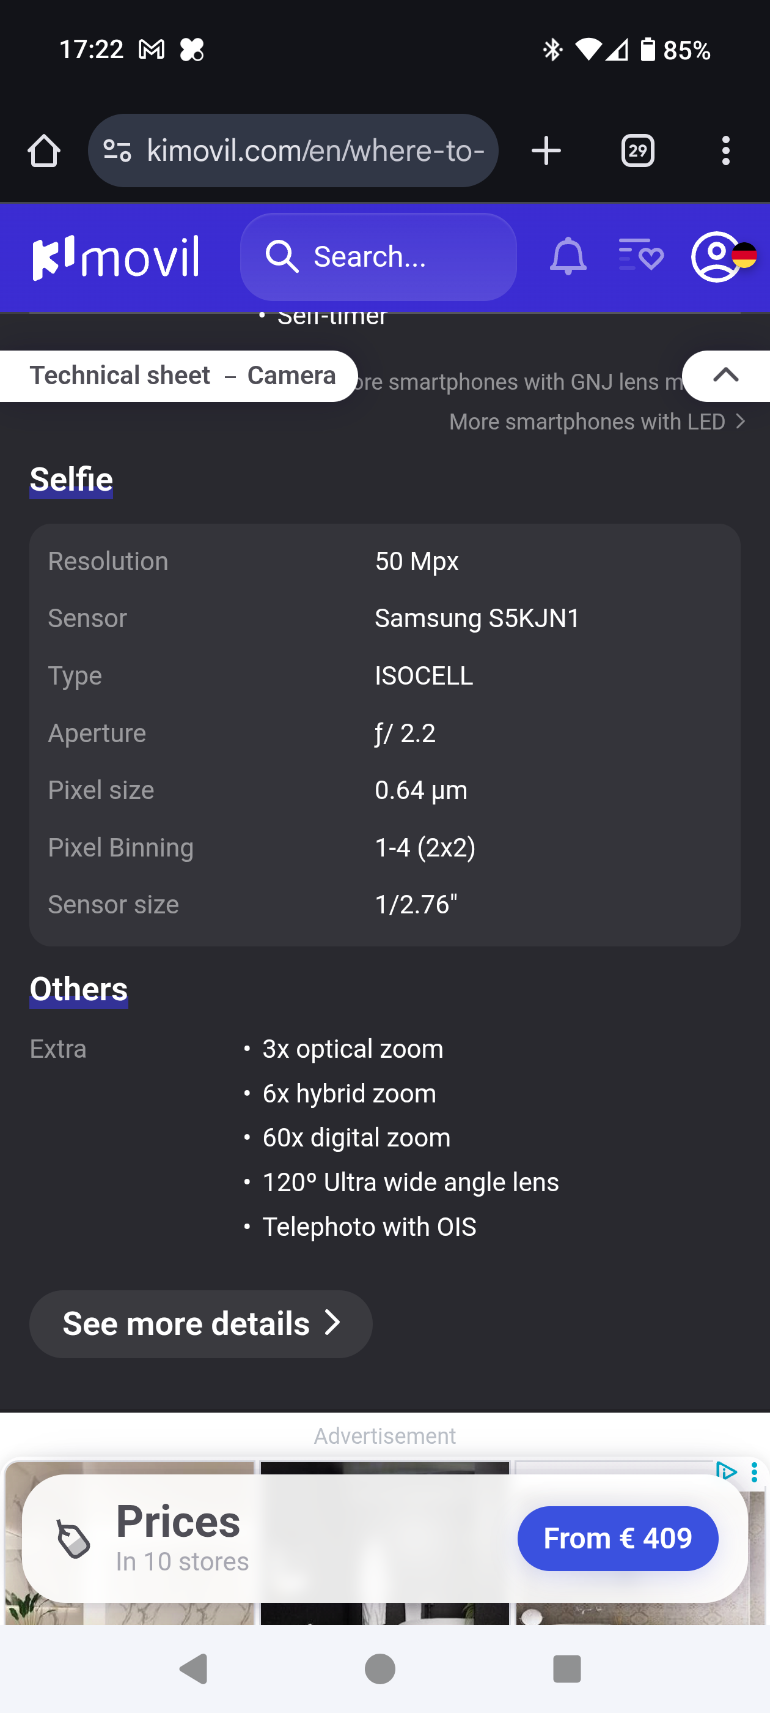The height and width of the screenshot is (1713, 770).
Task: Collapse section with the up chevron button
Action: point(725,376)
